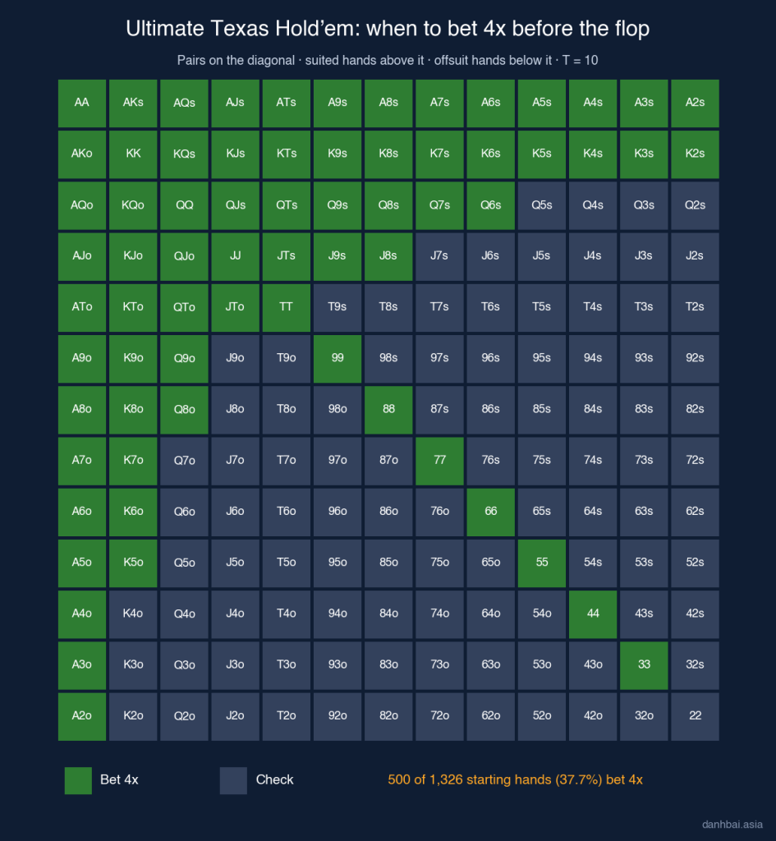The width and height of the screenshot is (776, 841).
Task: Click the 66 pair cell
Action: click(x=491, y=512)
